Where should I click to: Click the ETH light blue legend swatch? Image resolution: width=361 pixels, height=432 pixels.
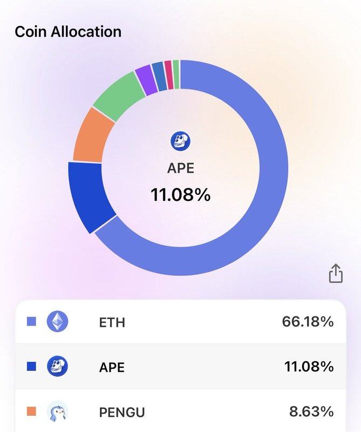point(31,322)
